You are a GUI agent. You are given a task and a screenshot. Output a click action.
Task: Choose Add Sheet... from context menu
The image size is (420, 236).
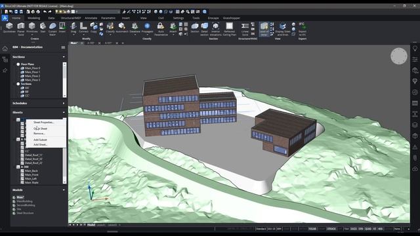tap(46, 144)
